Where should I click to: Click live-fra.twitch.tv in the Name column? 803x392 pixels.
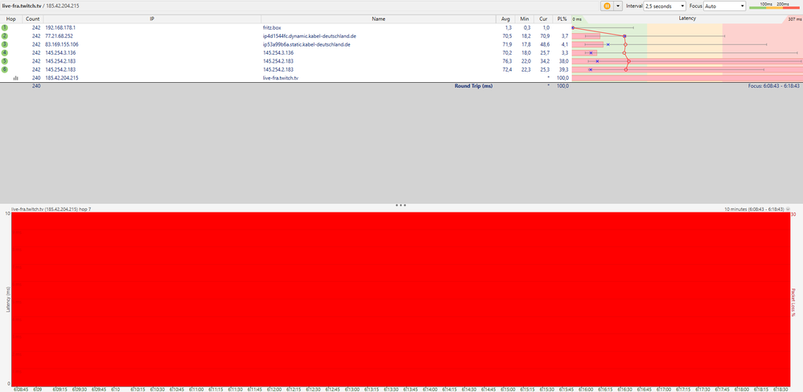coord(280,78)
